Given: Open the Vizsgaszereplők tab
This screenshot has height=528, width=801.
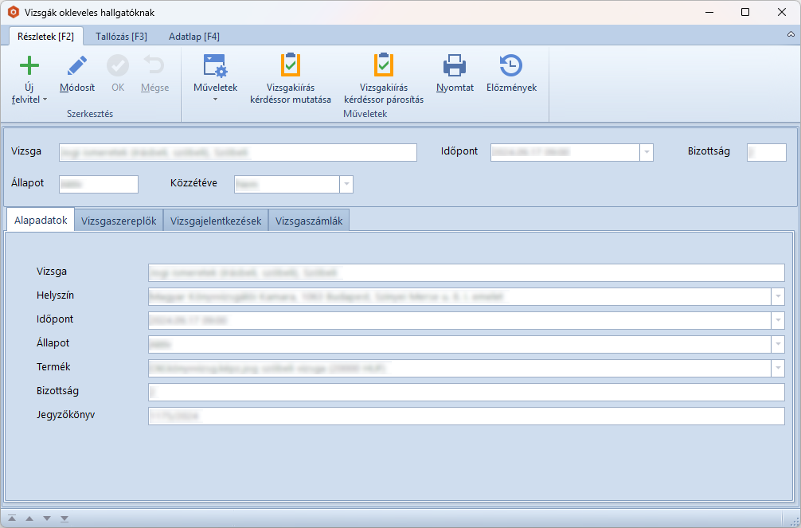Looking at the screenshot, I should pyautogui.click(x=119, y=221).
